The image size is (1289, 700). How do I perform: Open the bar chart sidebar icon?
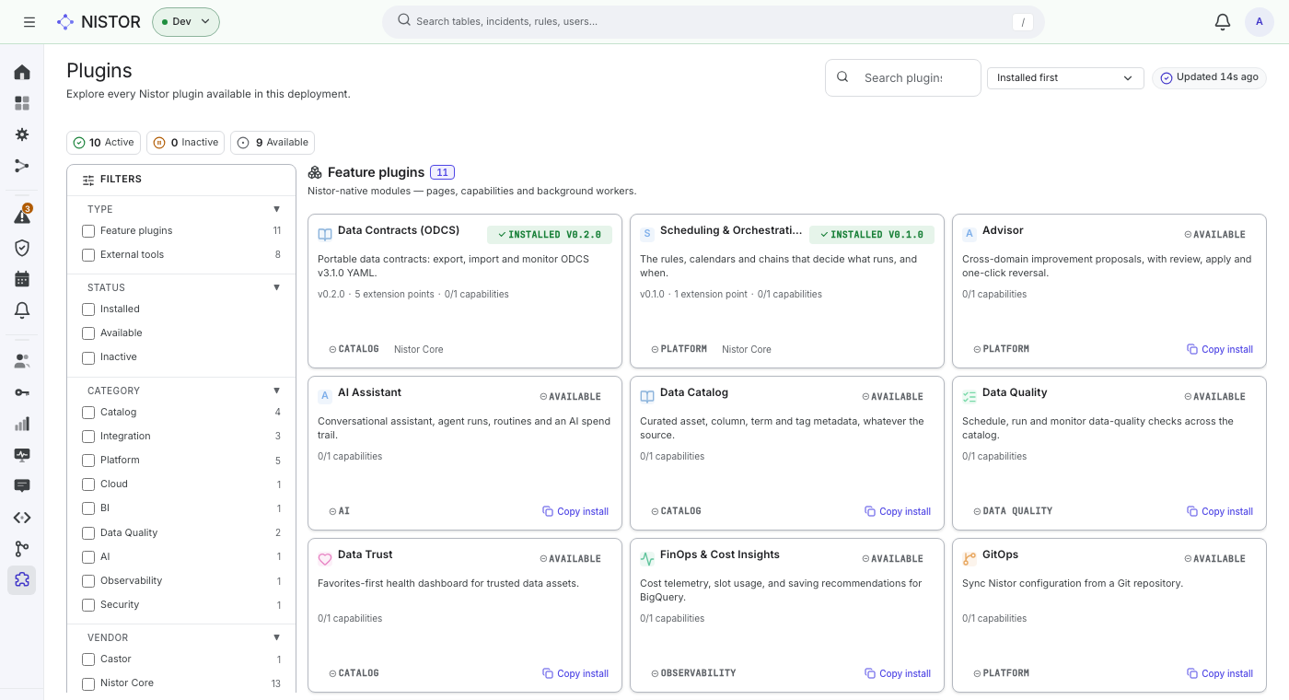click(x=22, y=424)
